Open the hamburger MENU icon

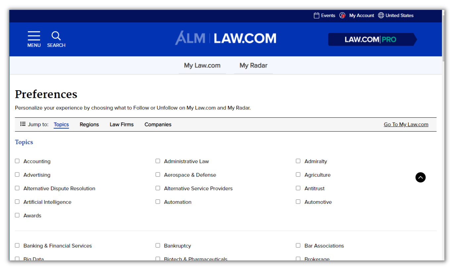pyautogui.click(x=34, y=36)
